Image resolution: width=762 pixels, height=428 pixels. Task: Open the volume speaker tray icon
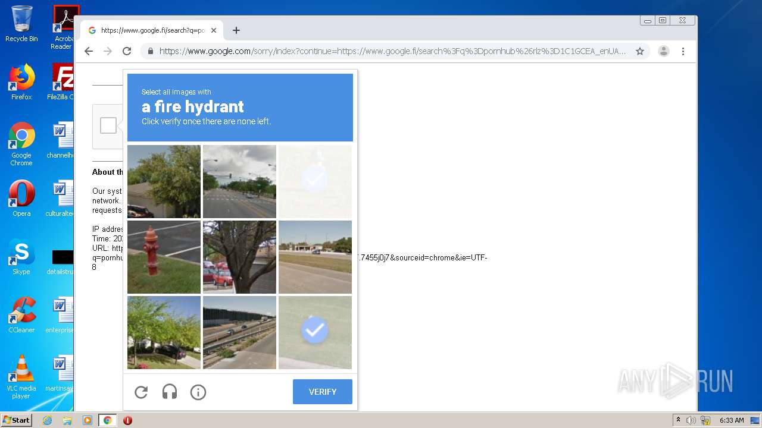[691, 420]
